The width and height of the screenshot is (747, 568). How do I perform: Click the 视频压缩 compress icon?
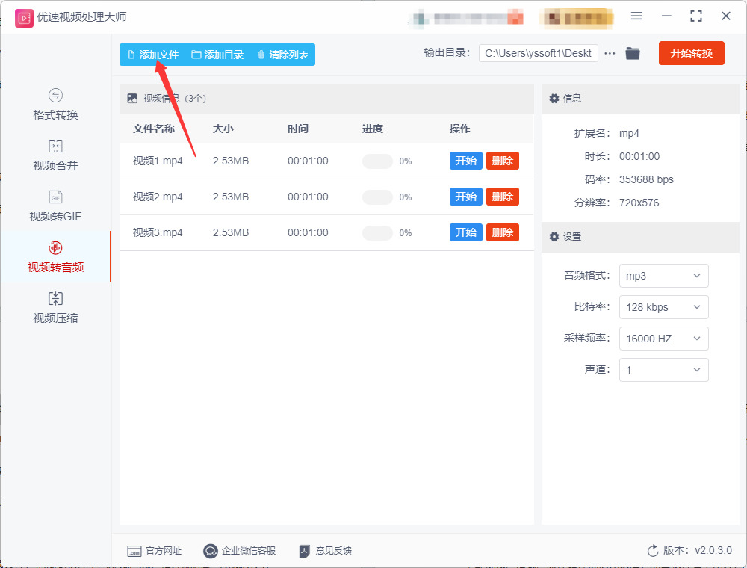tap(56, 298)
